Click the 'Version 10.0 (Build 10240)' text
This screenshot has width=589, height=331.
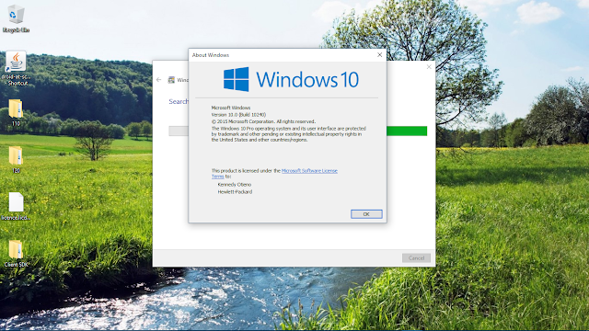(x=238, y=115)
